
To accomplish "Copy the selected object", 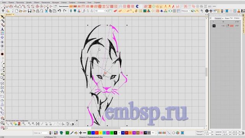I will [x=50, y=11].
